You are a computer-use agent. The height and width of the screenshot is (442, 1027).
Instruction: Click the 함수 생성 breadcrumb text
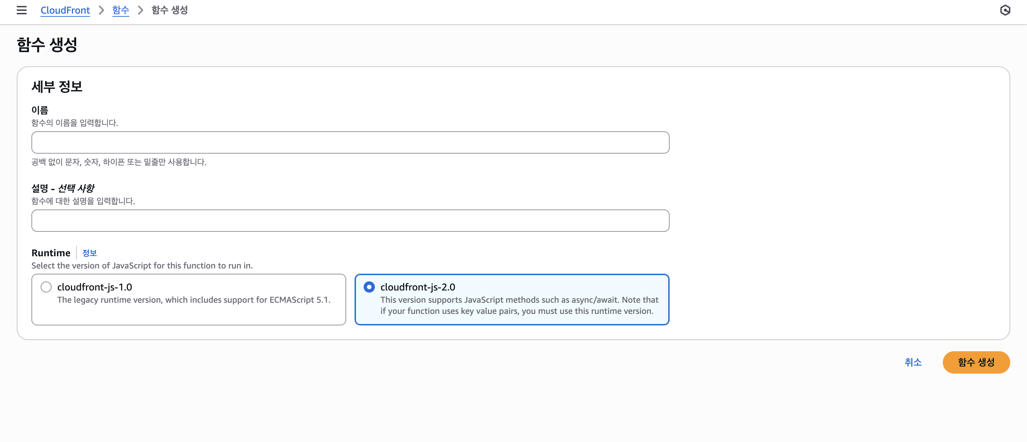tap(169, 10)
